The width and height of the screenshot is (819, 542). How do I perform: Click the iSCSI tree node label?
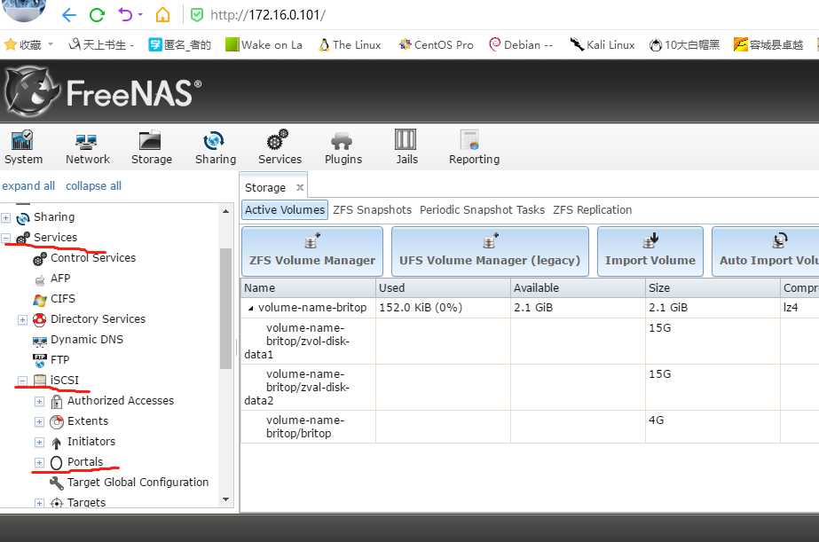click(x=64, y=381)
